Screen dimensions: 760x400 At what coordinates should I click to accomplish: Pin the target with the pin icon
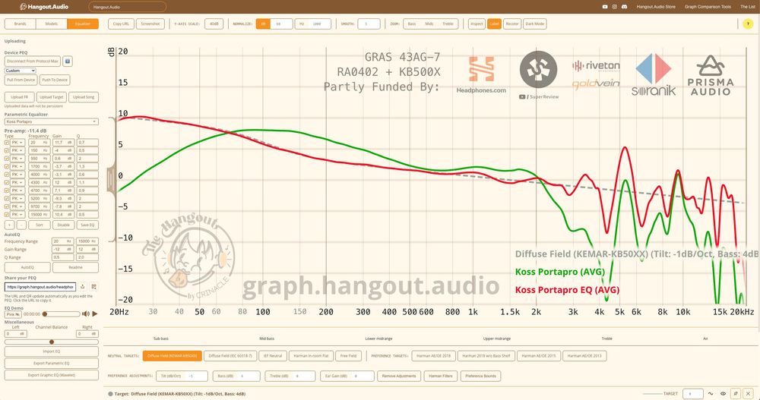(736, 394)
